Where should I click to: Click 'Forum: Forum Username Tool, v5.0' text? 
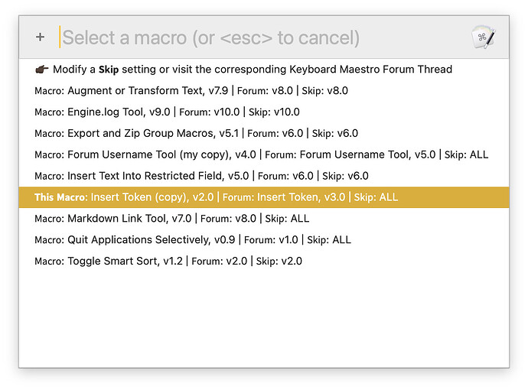coord(351,154)
